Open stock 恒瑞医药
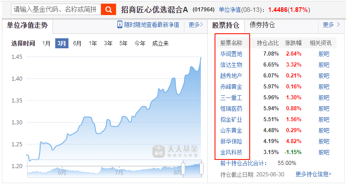The height and width of the screenshot is (185, 346). pyautogui.click(x=231, y=108)
